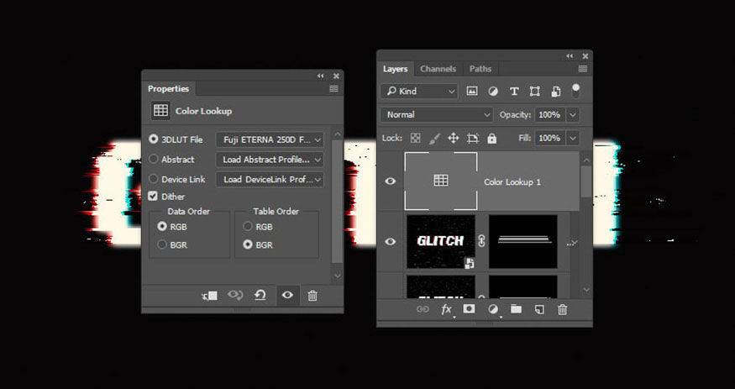Delete selected layer with Layers trash icon

click(x=563, y=309)
